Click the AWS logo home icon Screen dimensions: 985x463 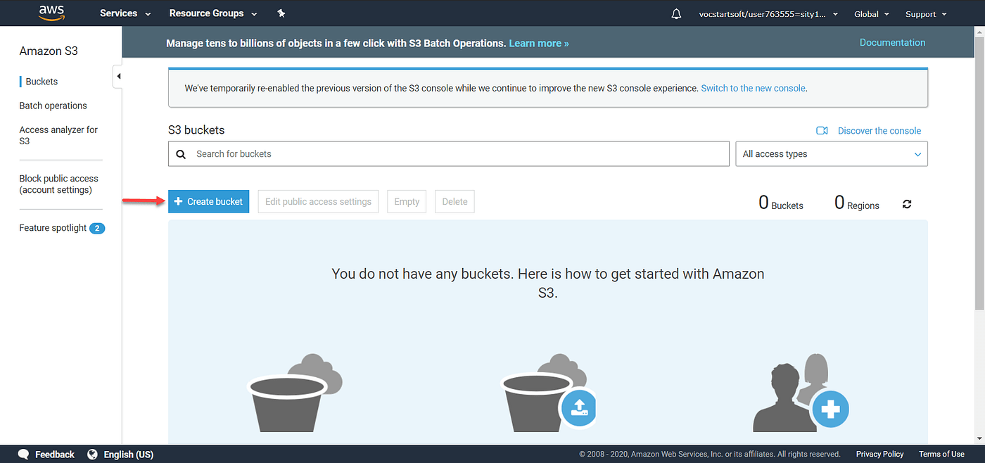point(52,13)
